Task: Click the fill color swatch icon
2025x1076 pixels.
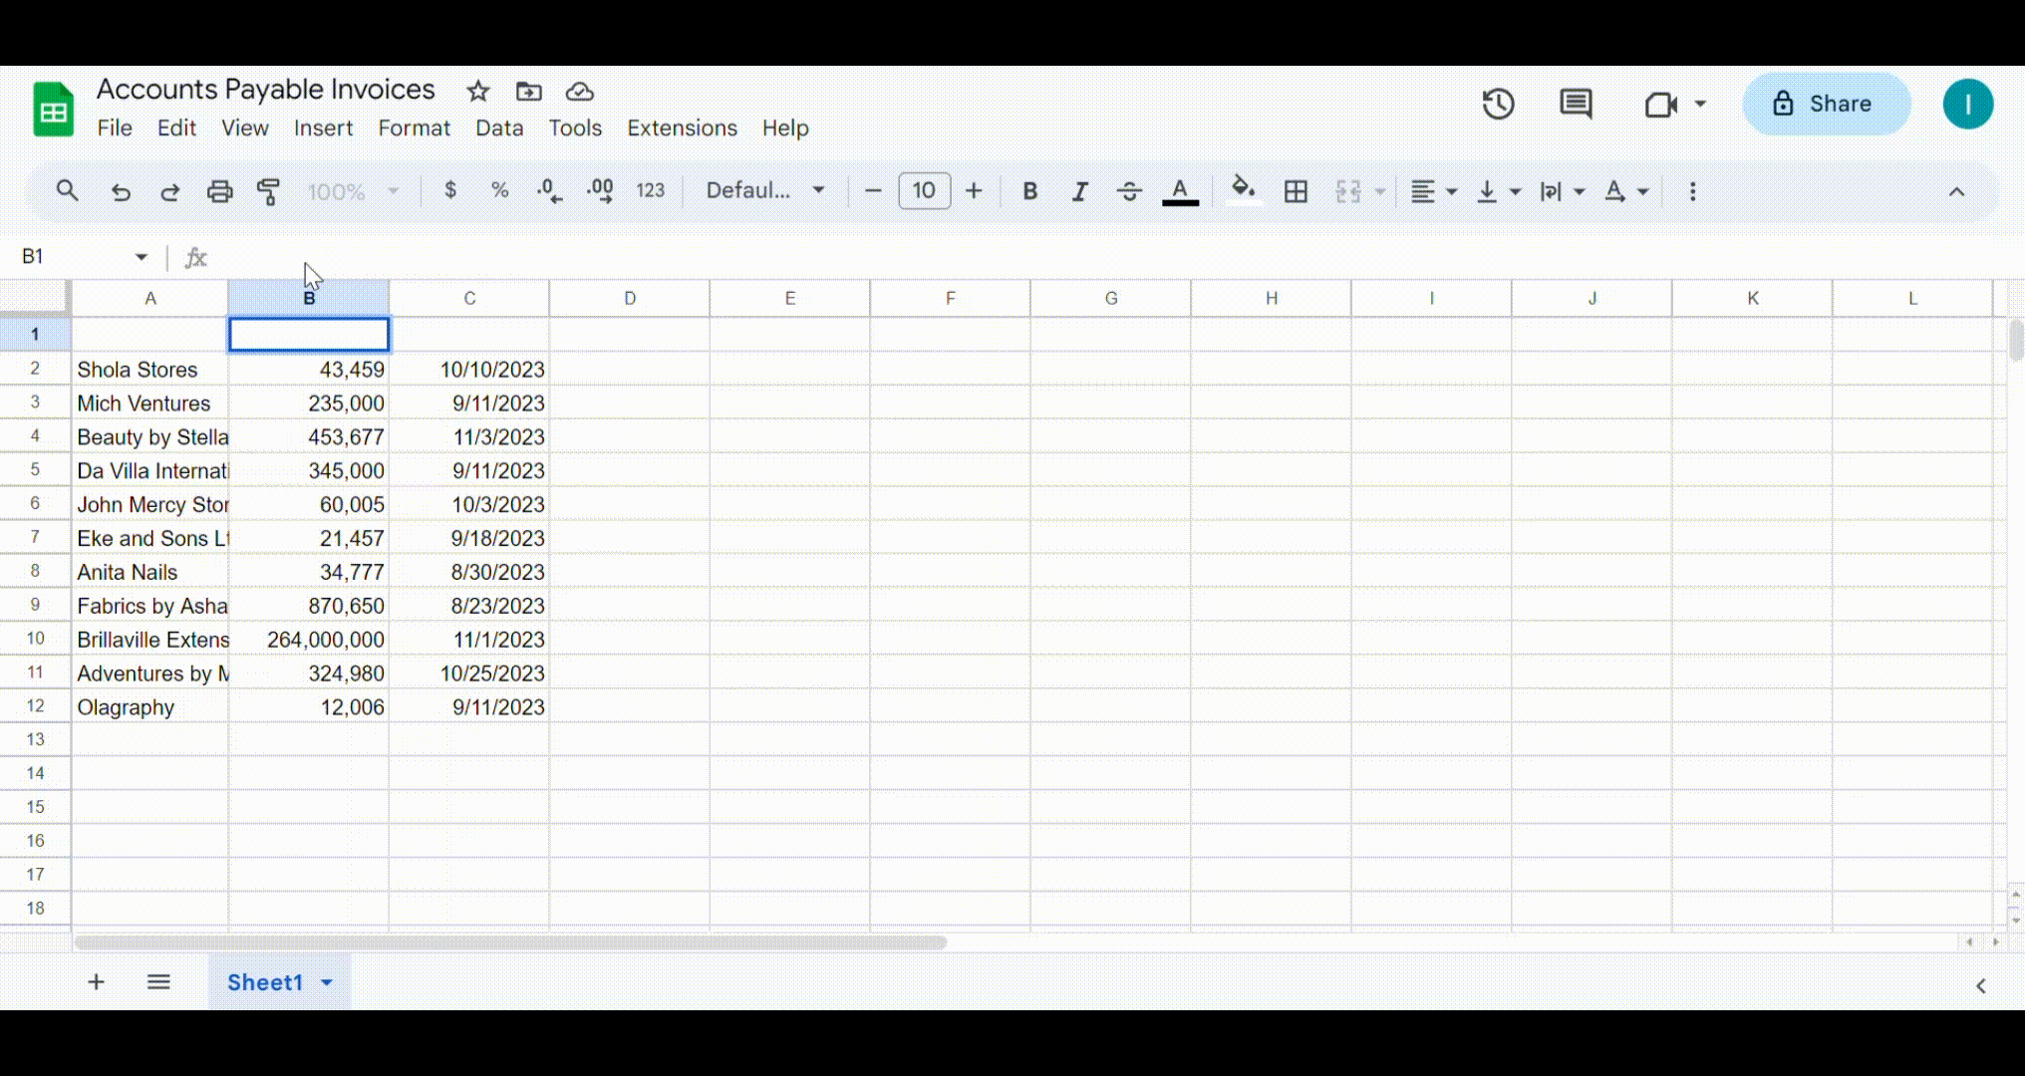Action: [1238, 190]
